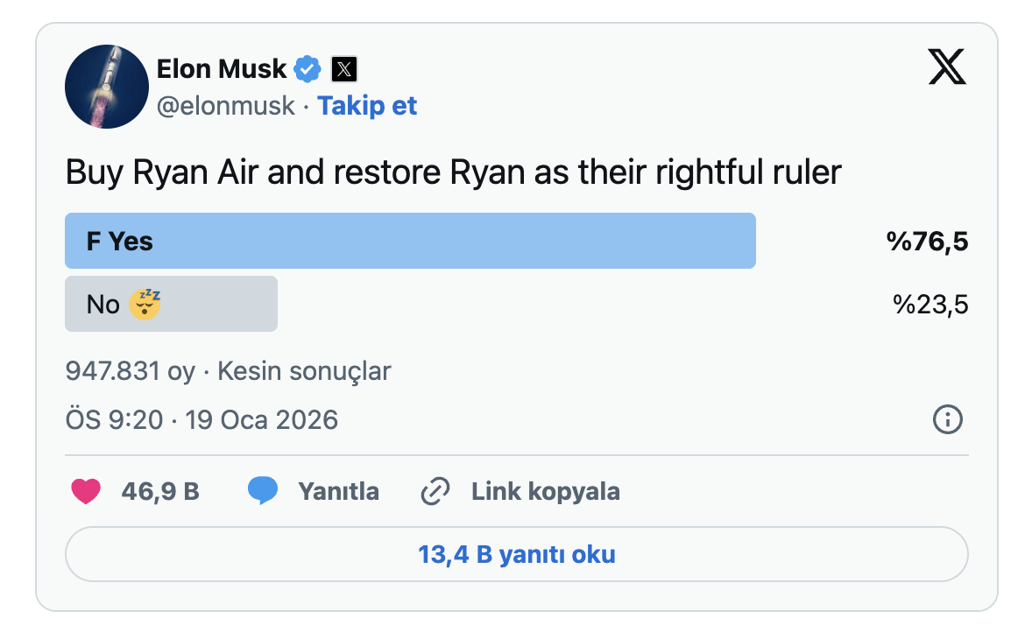Open the info circle icon
The image size is (1032, 632).
click(x=948, y=420)
